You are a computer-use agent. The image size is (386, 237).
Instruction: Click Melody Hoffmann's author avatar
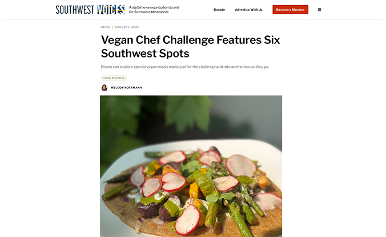point(104,88)
